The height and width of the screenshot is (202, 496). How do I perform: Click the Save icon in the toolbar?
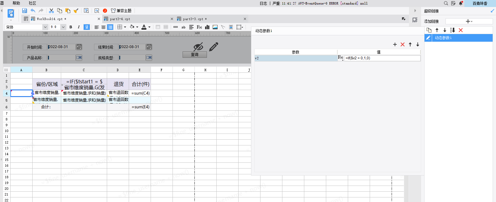pyautogui.click(x=25, y=11)
